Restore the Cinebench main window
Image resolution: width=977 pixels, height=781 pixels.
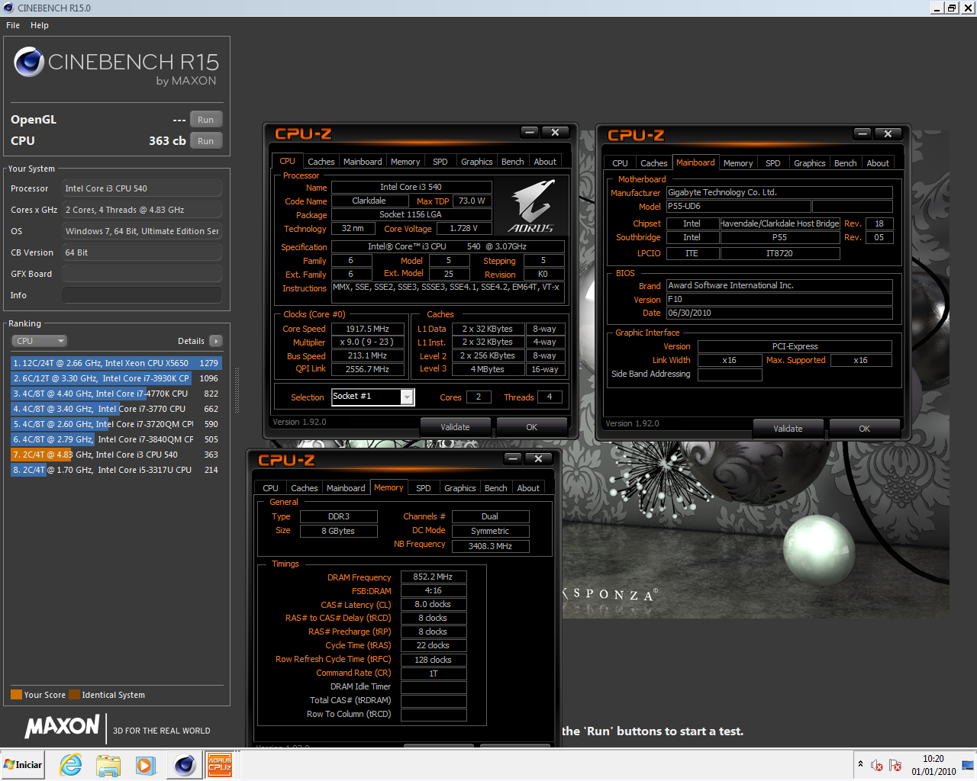pos(952,8)
